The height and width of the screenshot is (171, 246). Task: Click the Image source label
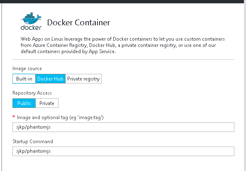point(27,68)
